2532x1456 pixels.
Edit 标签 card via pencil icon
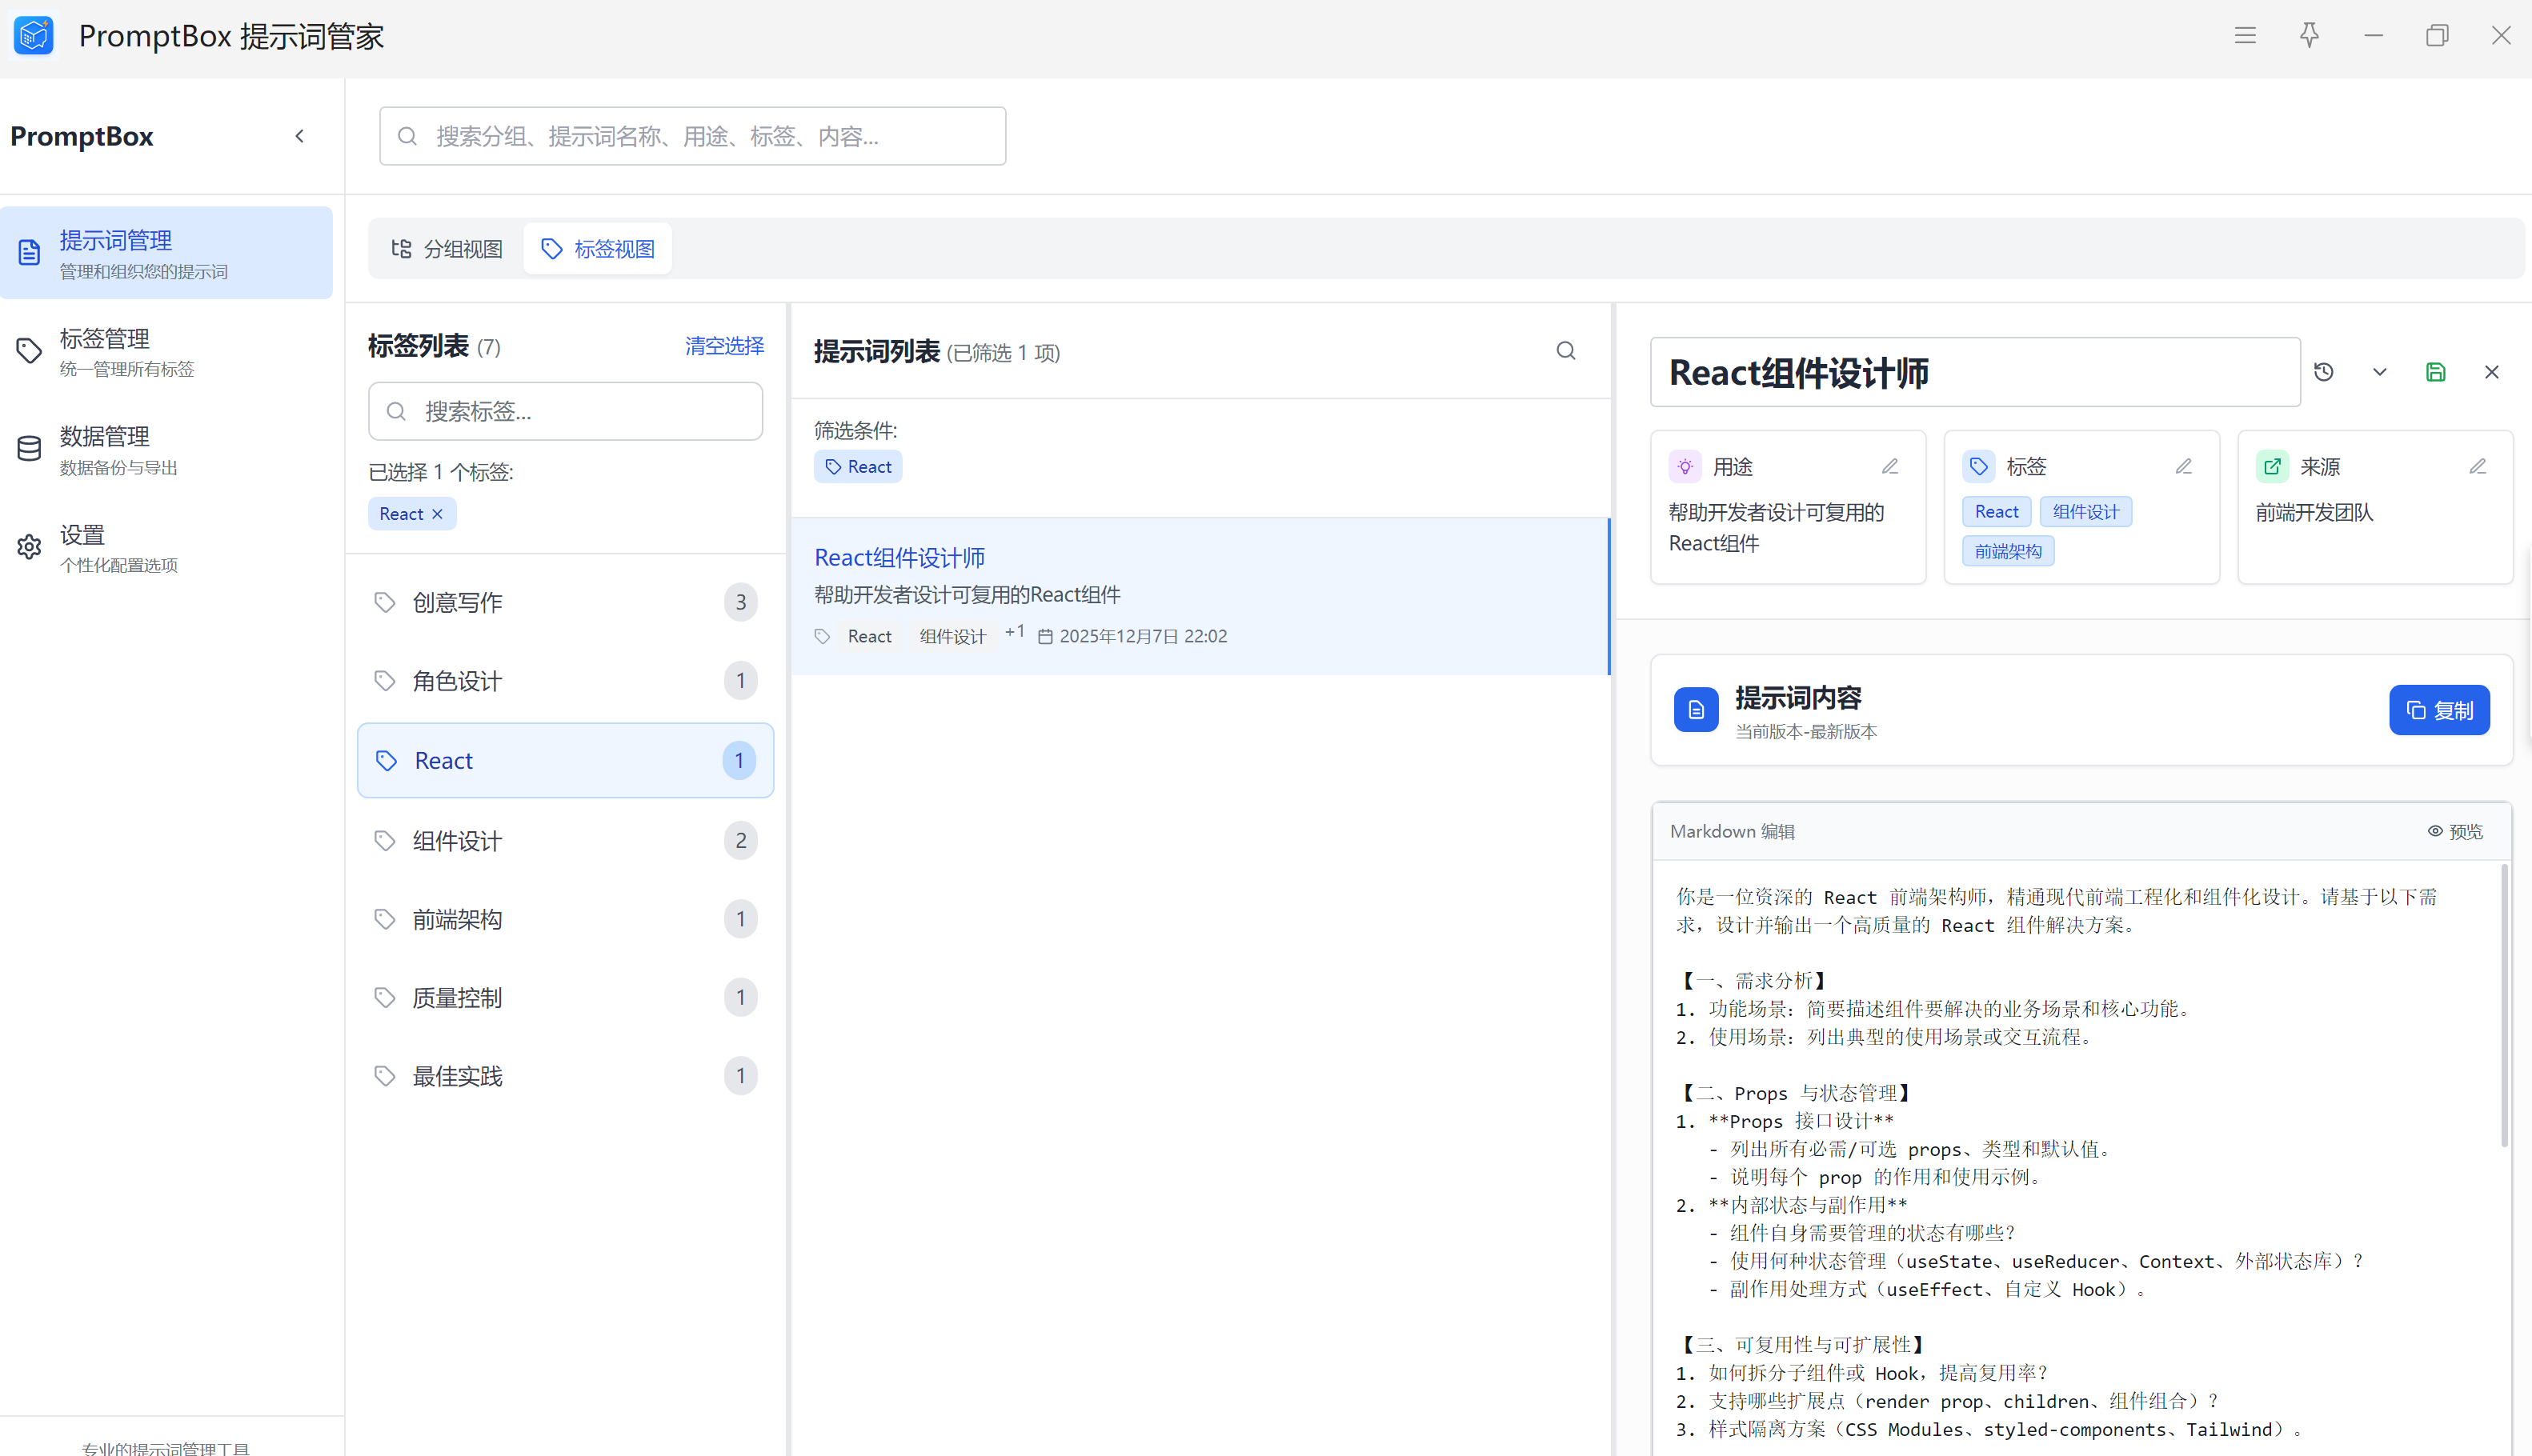[x=2184, y=467]
